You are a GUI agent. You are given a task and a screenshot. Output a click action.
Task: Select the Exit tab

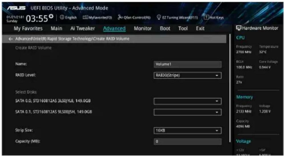click(x=200, y=28)
